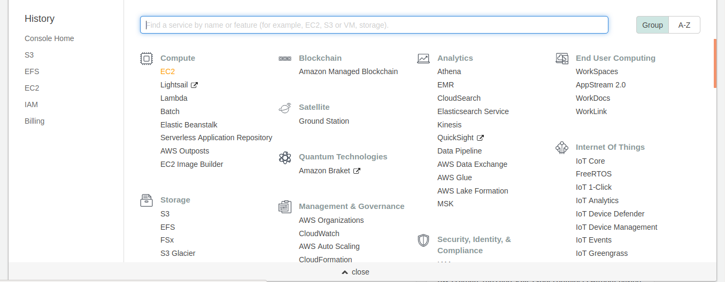Click the Management & Governance clipboard icon

pyautogui.click(x=285, y=207)
